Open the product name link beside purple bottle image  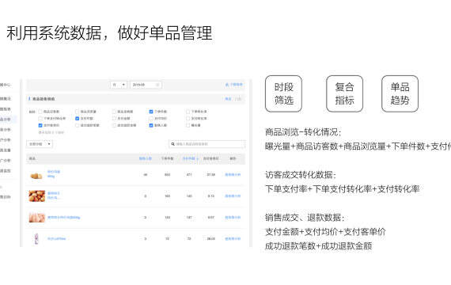56,238
